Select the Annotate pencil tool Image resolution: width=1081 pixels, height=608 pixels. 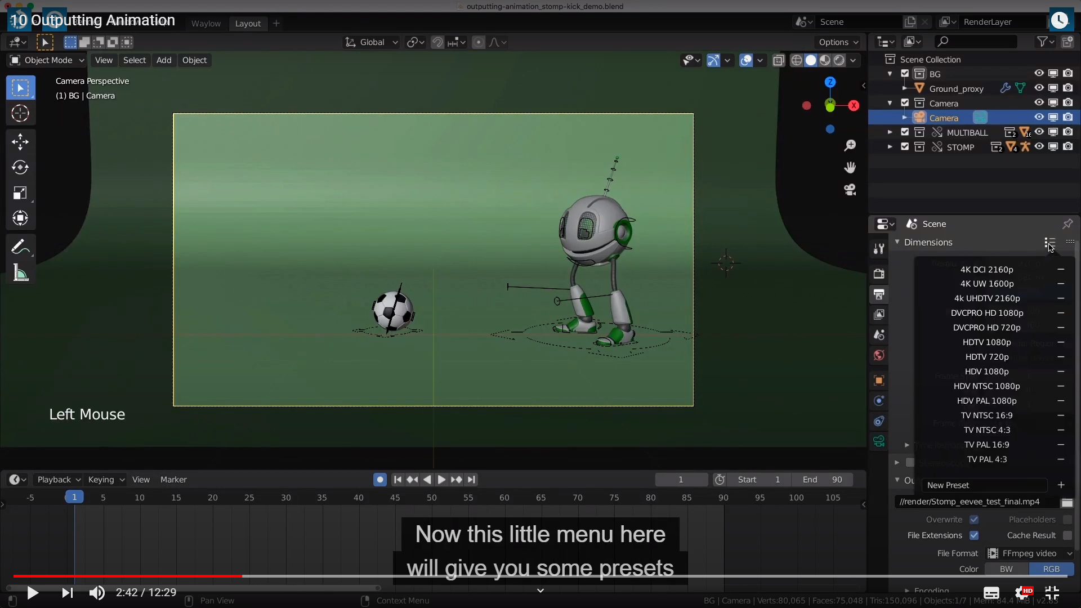pyautogui.click(x=20, y=247)
